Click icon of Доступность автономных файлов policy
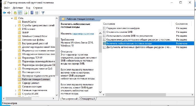This screenshot has width=196, height=106. pyautogui.click(x=104, y=47)
